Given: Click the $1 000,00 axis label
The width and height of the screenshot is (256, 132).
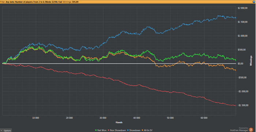Looking at the screenshot, I should click(x=243, y=36).
